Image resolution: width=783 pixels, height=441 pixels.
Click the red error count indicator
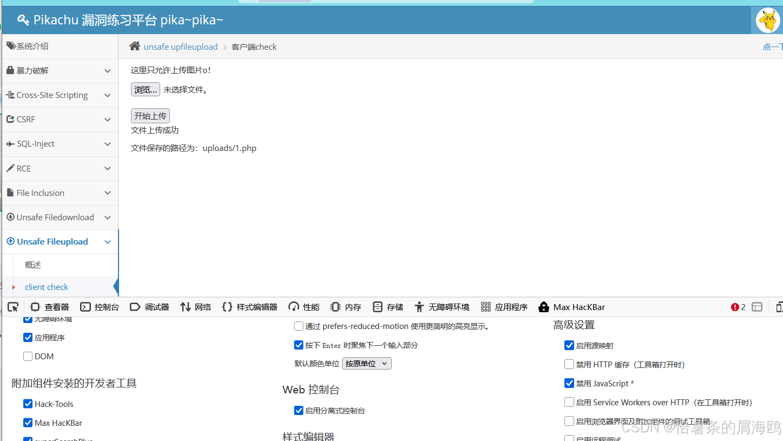(x=738, y=307)
